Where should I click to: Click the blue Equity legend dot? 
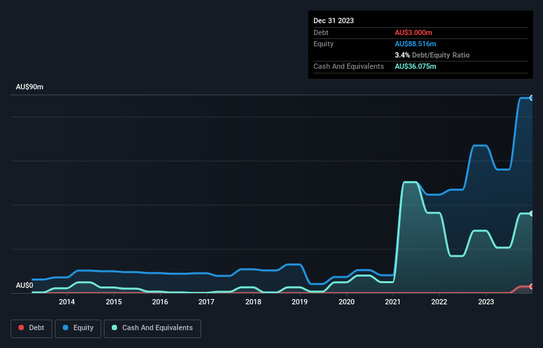tap(65, 327)
